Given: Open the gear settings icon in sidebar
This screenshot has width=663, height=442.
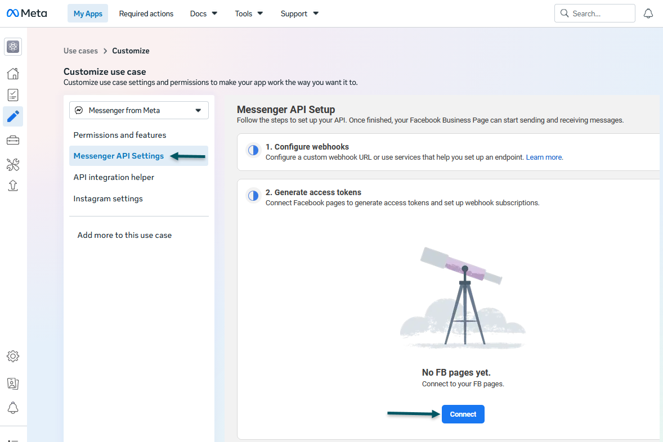Looking at the screenshot, I should (x=13, y=356).
